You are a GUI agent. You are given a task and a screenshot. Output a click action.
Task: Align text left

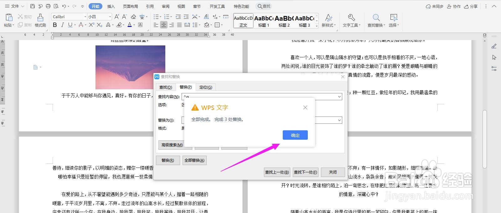156,25
